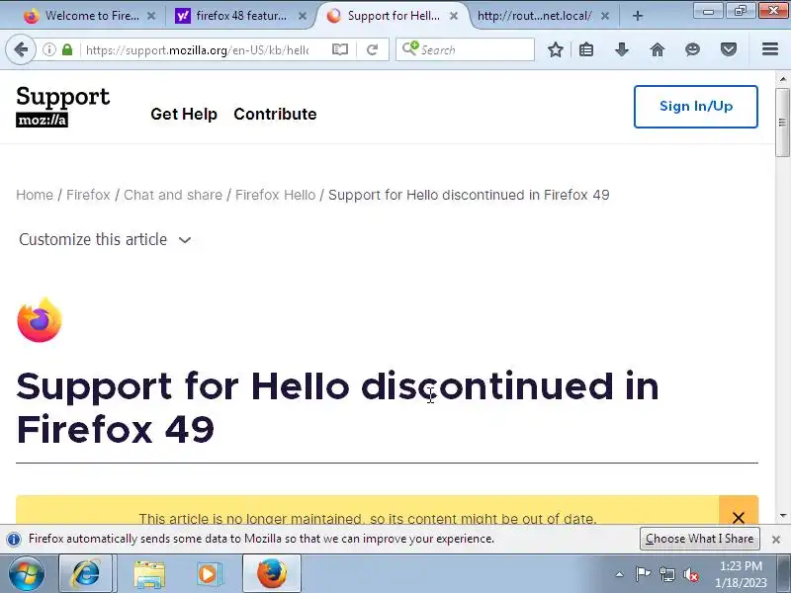Close the Welcome to Firefox tab
The height and width of the screenshot is (593, 791).
pyautogui.click(x=151, y=16)
